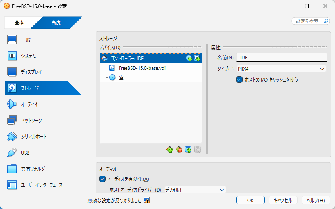Open the ホストオーディオドライバー dropdown
335x209 pixels.
195,190
